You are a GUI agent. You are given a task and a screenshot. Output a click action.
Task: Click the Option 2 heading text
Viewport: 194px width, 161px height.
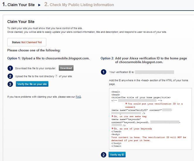click(144, 60)
